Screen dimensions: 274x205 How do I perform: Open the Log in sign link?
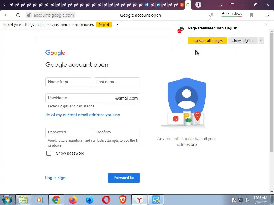point(55,178)
